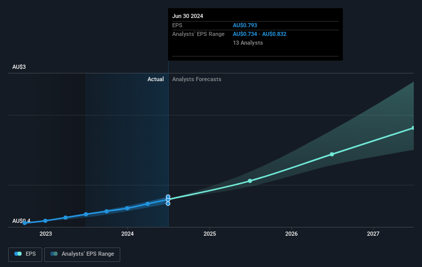Select the mid-2025 forecast data point
Image resolution: width=422 pixels, height=267 pixels.
pyautogui.click(x=250, y=181)
